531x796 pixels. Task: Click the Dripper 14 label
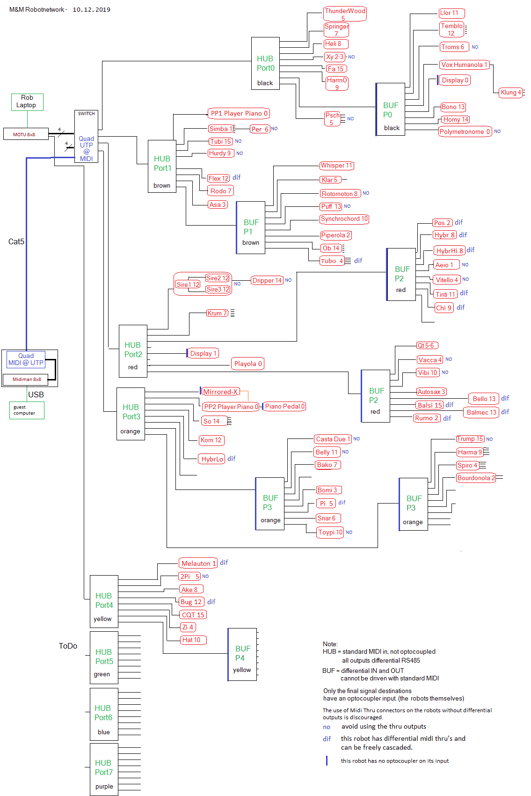(x=267, y=280)
